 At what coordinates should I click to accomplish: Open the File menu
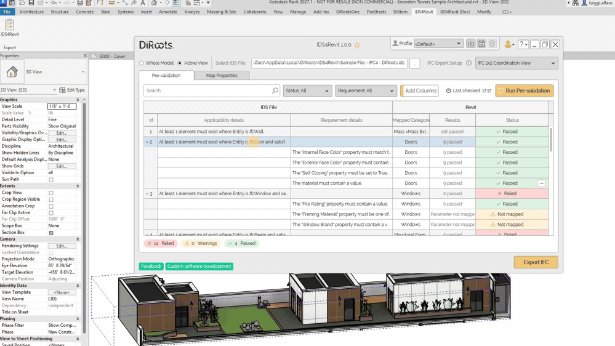click(x=7, y=12)
